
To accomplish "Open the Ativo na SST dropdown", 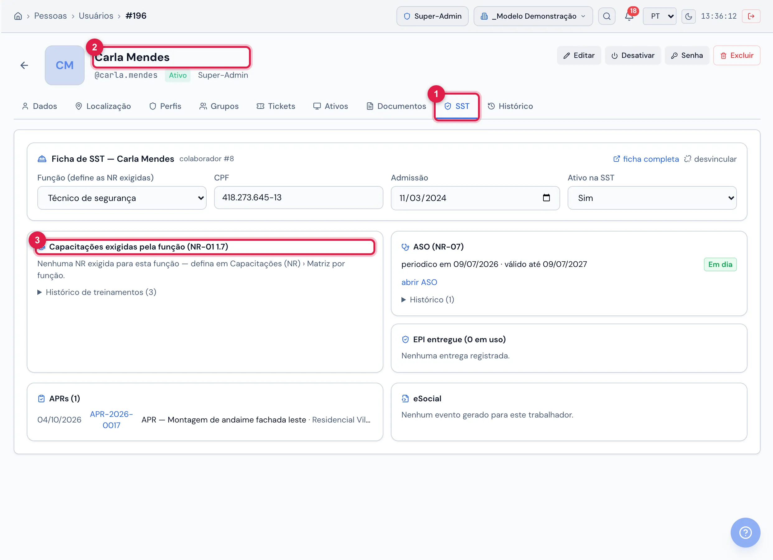I will click(652, 198).
